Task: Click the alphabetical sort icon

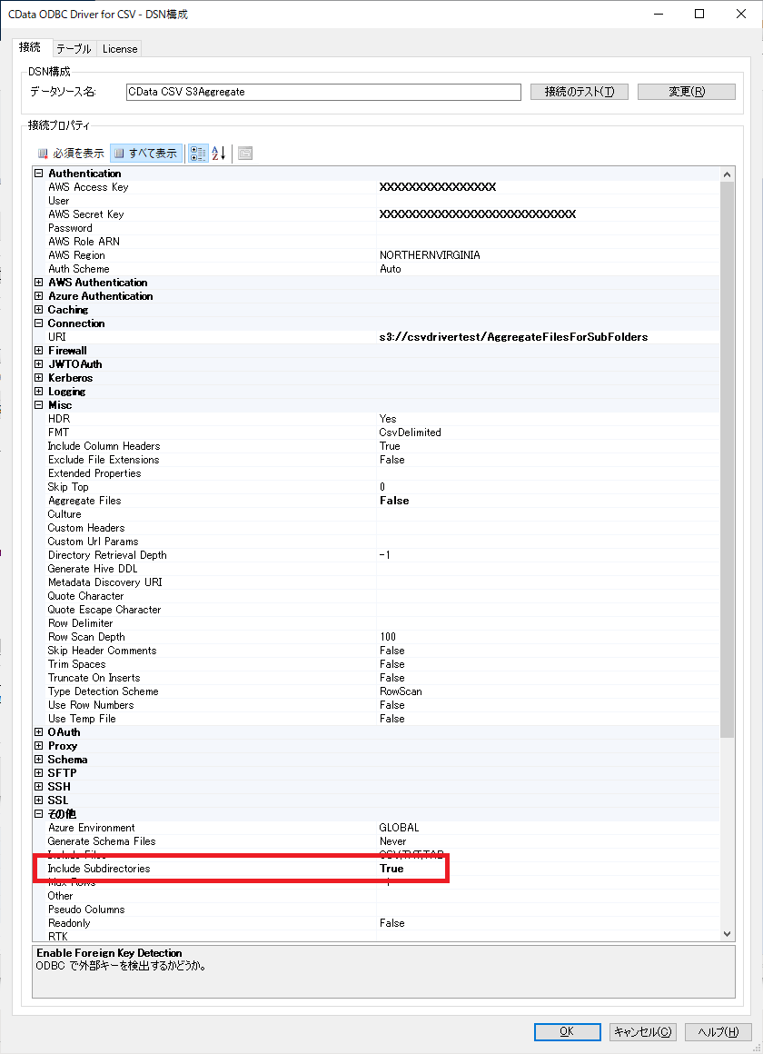Action: (219, 154)
